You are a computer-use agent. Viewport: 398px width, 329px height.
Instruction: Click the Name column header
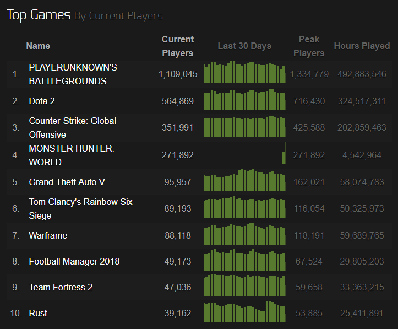38,46
